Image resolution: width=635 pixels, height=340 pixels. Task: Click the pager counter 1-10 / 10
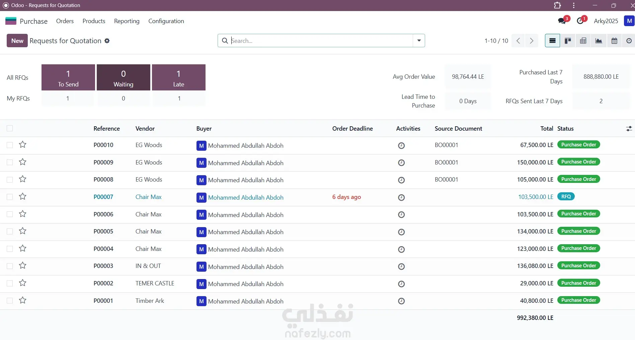tap(496, 41)
